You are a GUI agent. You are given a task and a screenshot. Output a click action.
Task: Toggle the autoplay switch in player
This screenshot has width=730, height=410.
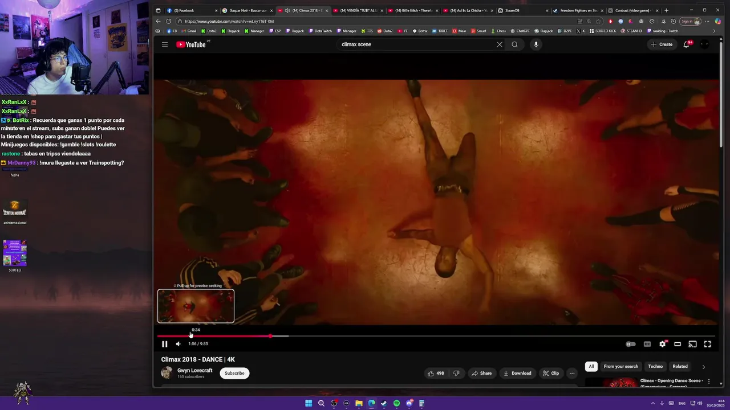pyautogui.click(x=630, y=344)
